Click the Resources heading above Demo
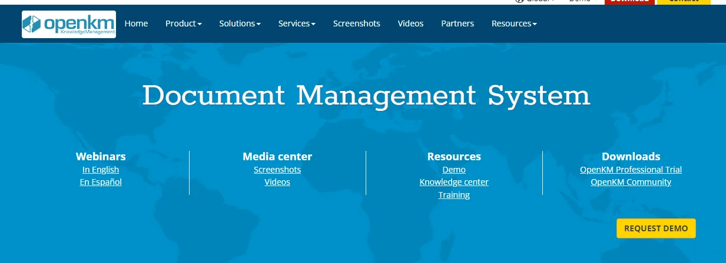 pyautogui.click(x=454, y=157)
